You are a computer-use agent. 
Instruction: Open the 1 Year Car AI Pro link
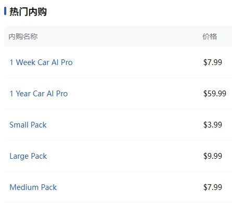39,94
